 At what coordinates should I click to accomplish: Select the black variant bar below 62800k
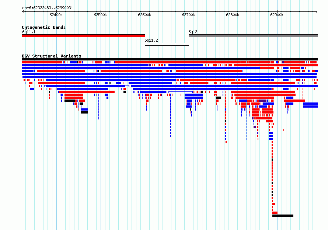point(219,98)
